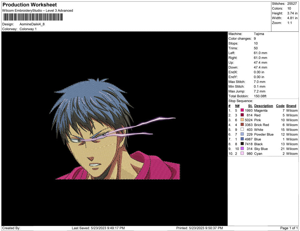Click the 'Production Worksheet' title

30,5
